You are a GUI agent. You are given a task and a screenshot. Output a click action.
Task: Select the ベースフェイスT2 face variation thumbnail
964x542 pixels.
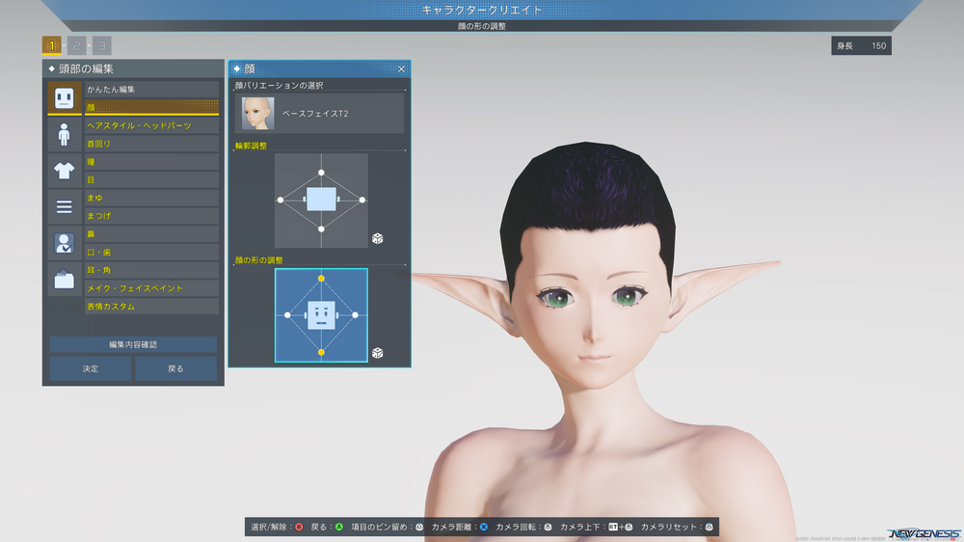(x=257, y=113)
